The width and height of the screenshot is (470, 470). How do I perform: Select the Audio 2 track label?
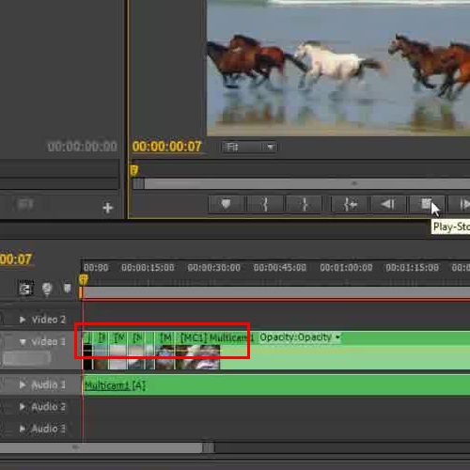click(49, 407)
